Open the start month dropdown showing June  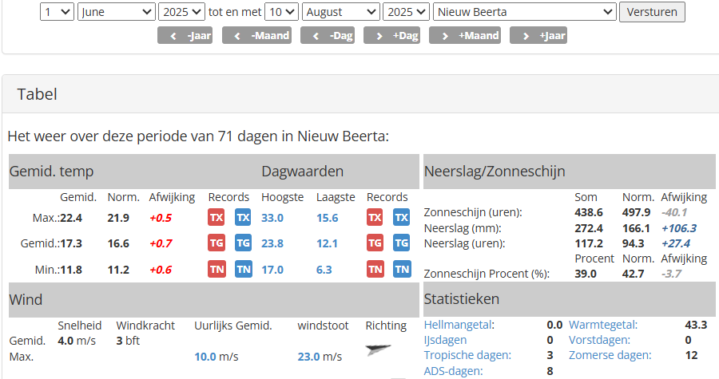click(117, 12)
